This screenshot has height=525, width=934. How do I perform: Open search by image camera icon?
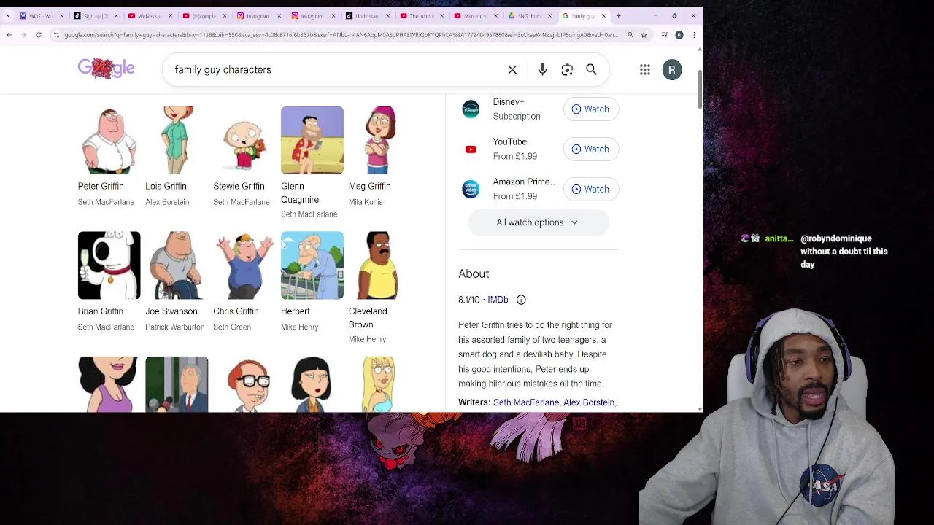tap(567, 70)
